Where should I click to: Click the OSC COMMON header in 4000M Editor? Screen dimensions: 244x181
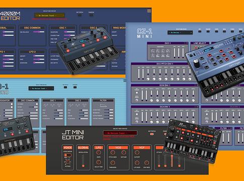(32, 28)
